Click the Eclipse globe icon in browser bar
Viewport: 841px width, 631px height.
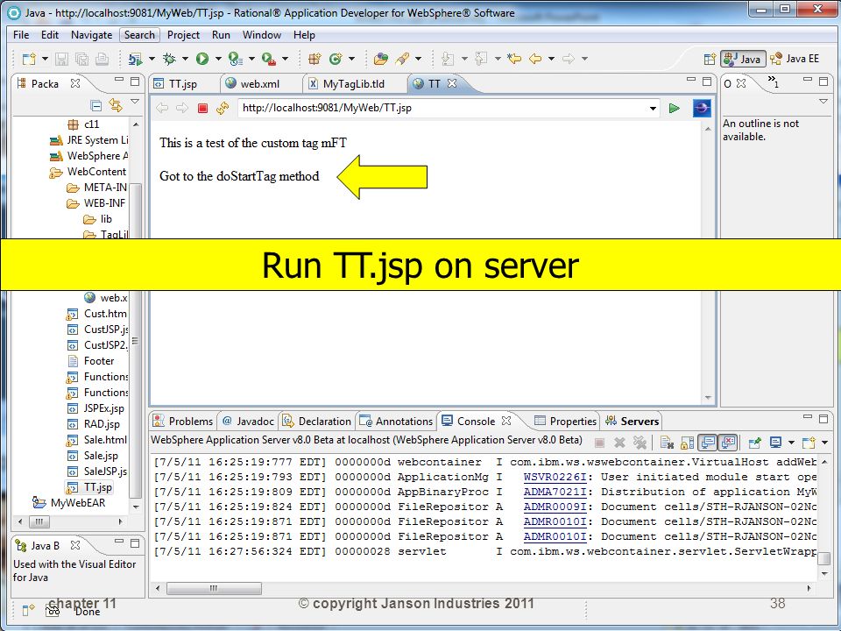[x=702, y=109]
